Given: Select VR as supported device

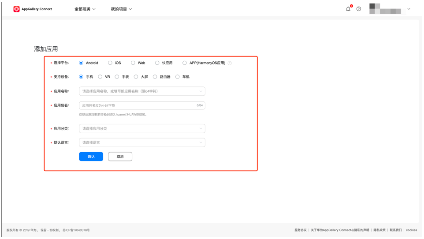Looking at the screenshot, I should coord(100,77).
